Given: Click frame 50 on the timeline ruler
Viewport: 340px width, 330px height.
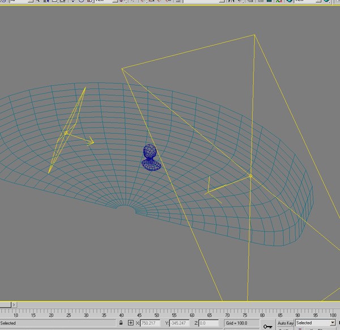Looking at the screenshot, I should [x=156, y=315].
